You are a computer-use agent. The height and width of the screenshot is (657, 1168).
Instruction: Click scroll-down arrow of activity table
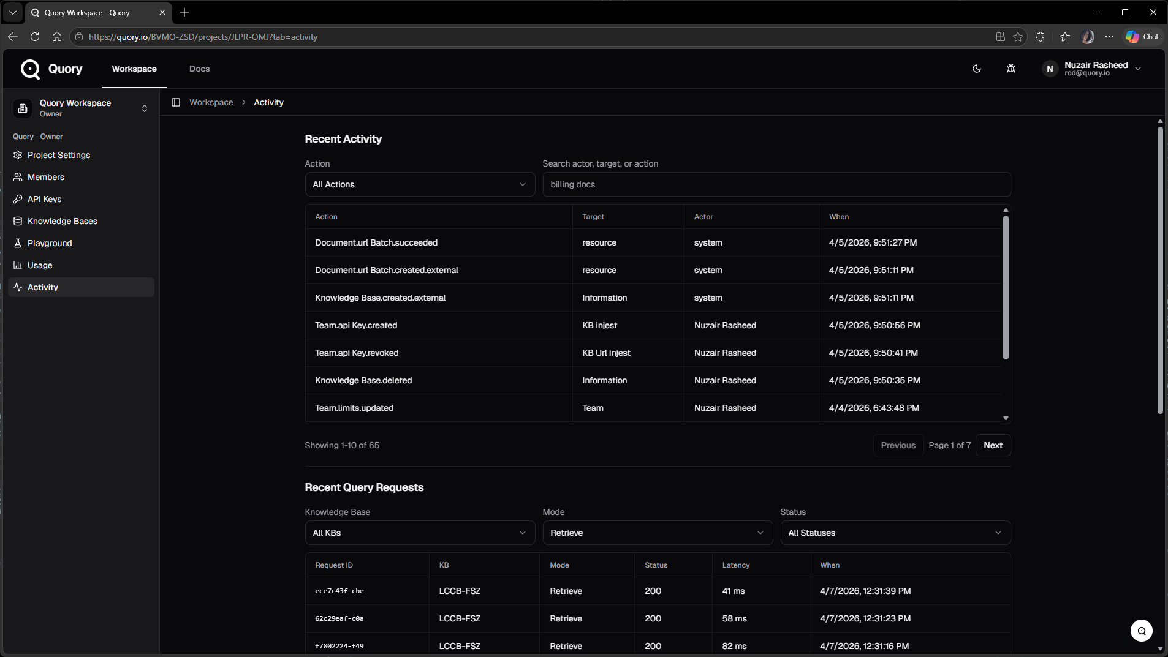pos(1006,418)
